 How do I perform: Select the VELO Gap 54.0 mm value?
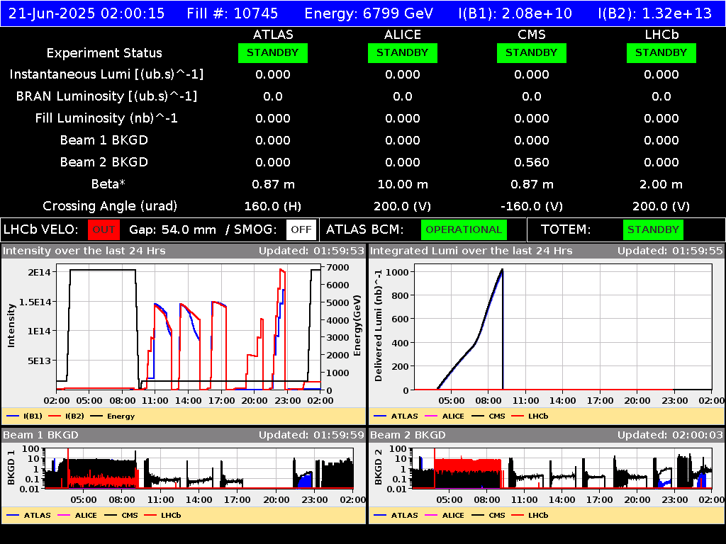173,230
